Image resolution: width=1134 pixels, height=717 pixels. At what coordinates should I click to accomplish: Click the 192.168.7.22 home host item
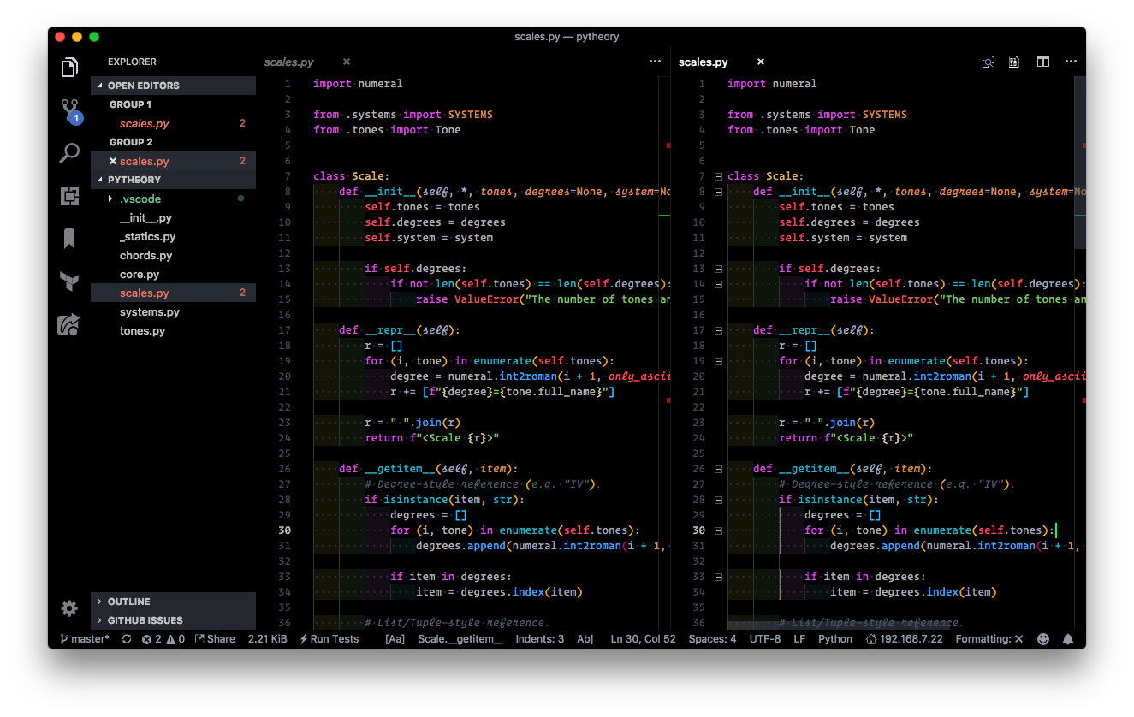point(904,639)
